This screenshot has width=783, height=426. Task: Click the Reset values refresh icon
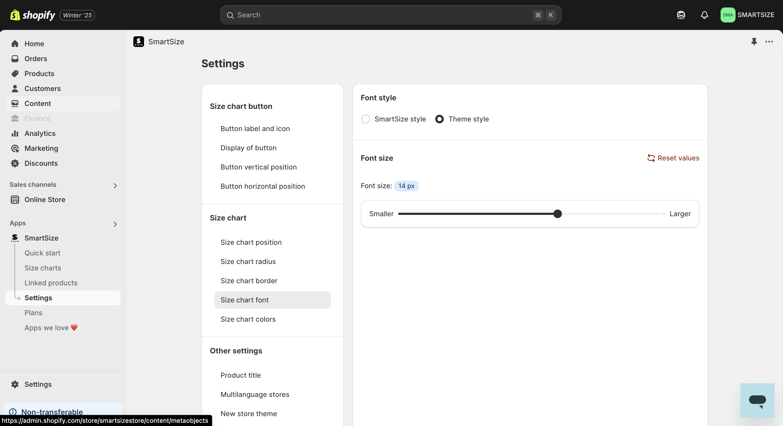651,158
